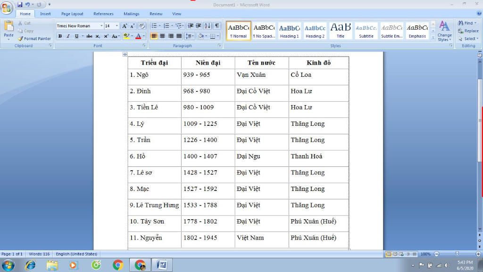Click the Find button in Editing
Image resolution: width=483 pixels, height=272 pixels.
[467, 23]
